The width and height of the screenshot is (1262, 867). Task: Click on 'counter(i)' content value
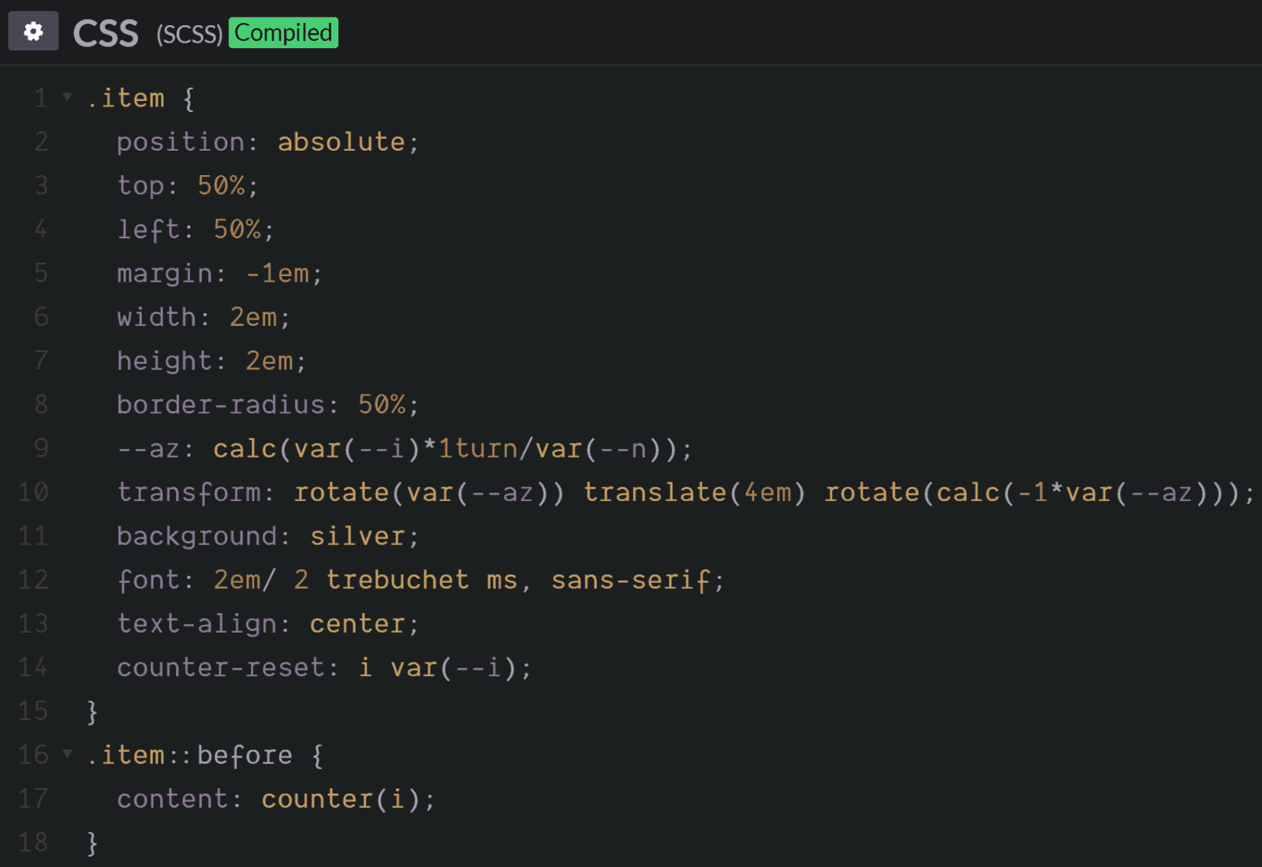[341, 799]
